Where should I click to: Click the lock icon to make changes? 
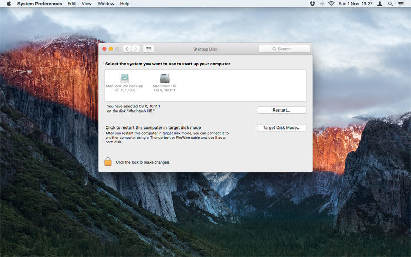(108, 161)
